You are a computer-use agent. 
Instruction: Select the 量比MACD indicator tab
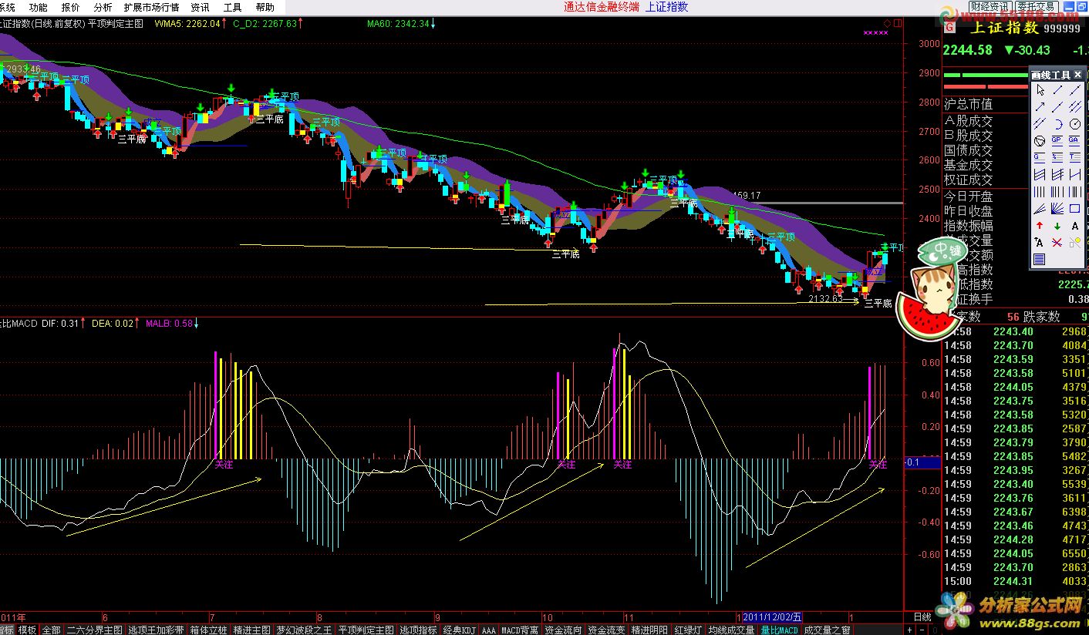tap(779, 630)
